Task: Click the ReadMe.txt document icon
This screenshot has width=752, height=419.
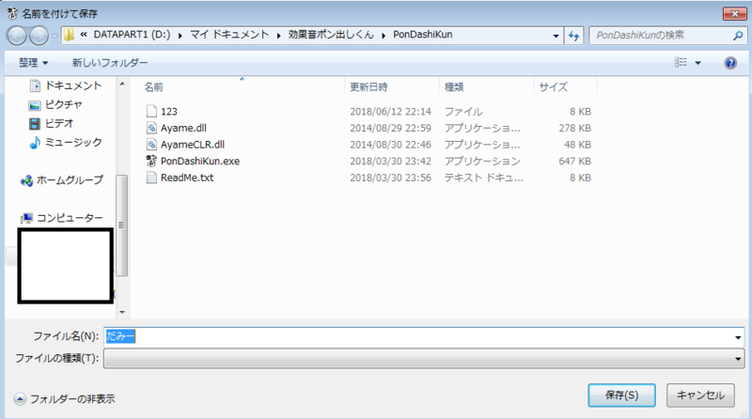Action: pos(151,178)
